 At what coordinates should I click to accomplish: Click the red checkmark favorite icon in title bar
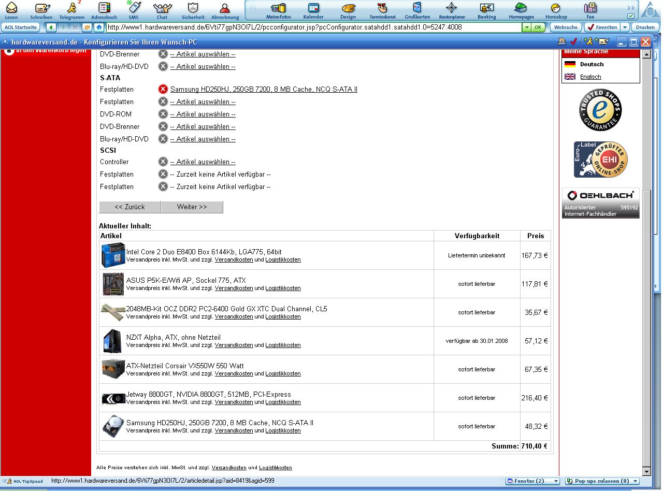(x=573, y=41)
